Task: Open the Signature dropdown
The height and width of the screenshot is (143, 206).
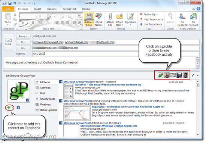Action: 130,19
